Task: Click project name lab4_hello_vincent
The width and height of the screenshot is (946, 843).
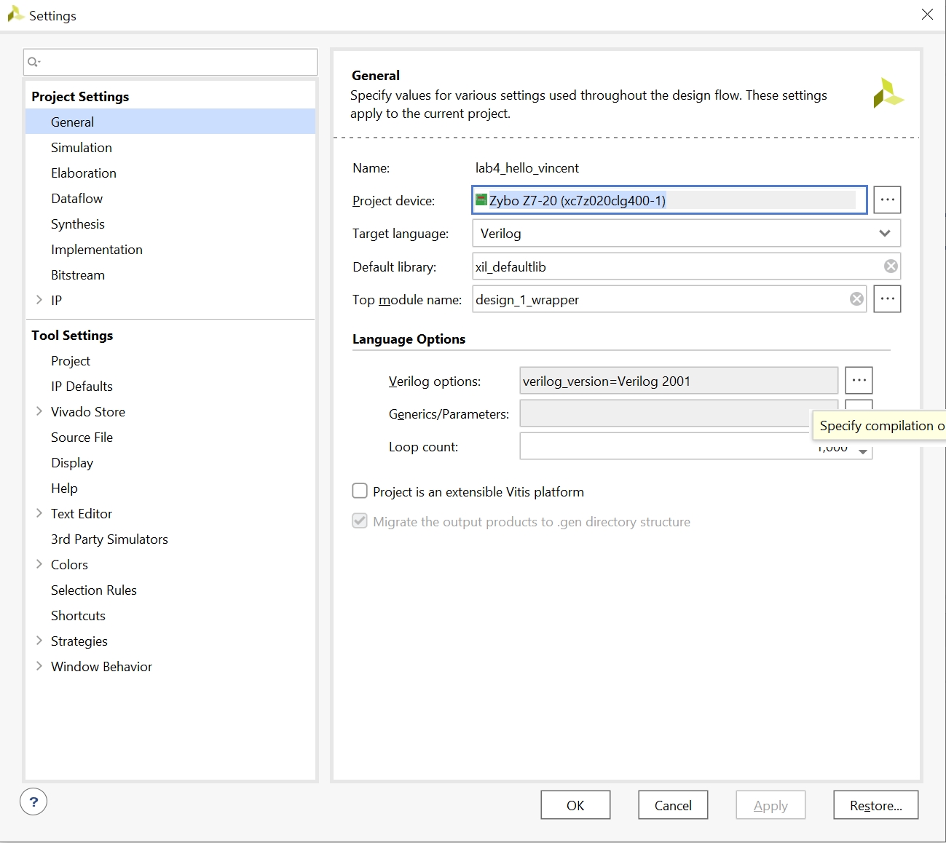Action: 527,167
